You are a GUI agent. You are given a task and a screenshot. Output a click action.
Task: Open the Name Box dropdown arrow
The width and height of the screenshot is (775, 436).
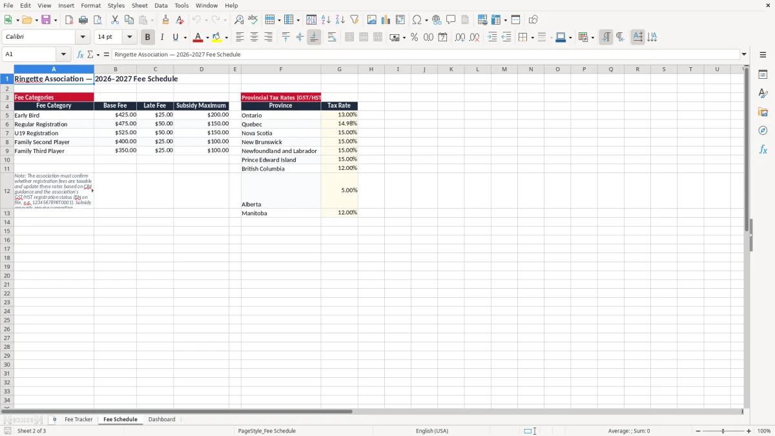click(x=63, y=54)
